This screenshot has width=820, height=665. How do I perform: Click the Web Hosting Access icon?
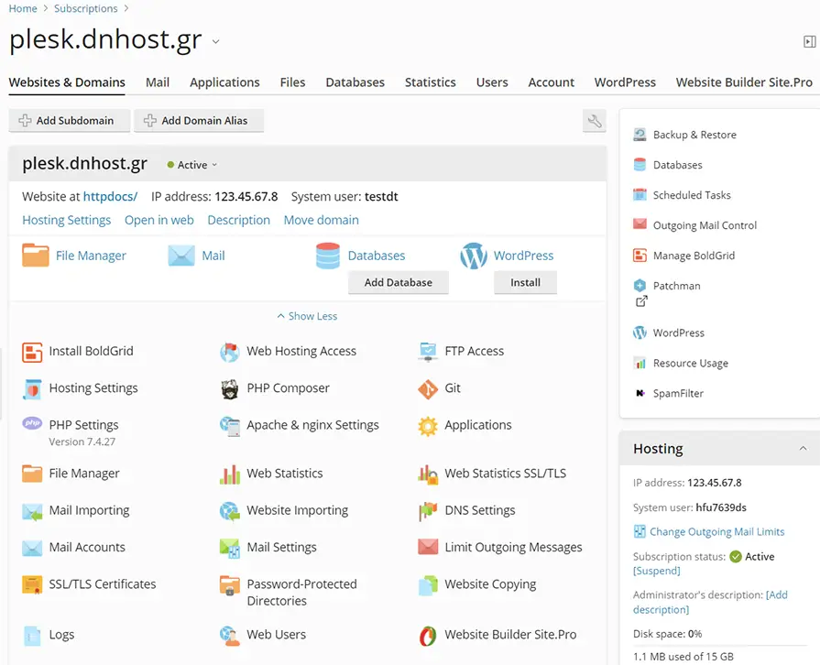point(230,352)
